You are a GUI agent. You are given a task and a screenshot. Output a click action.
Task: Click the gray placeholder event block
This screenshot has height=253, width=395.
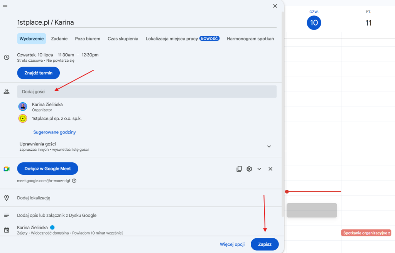312,210
